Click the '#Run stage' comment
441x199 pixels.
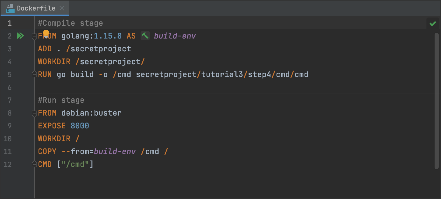pyautogui.click(x=61, y=100)
